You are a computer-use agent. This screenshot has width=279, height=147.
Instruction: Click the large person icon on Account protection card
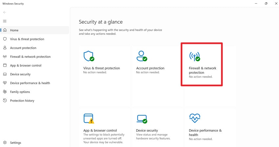[x=142, y=56]
